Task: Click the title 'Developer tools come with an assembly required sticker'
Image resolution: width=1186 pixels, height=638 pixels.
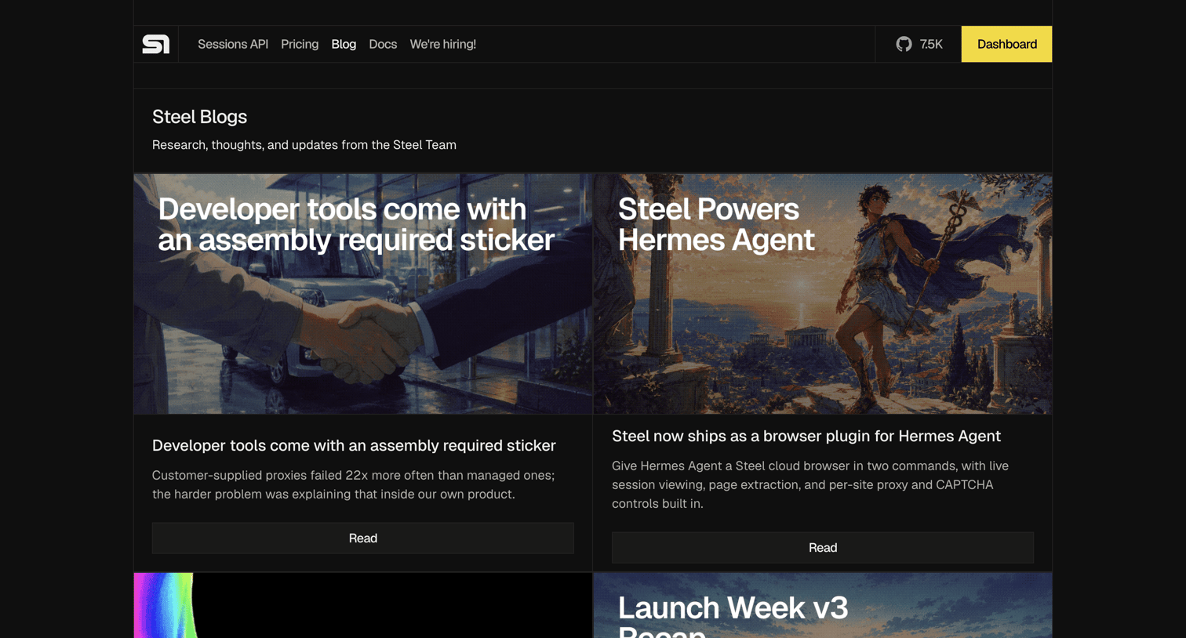Action: click(x=354, y=445)
